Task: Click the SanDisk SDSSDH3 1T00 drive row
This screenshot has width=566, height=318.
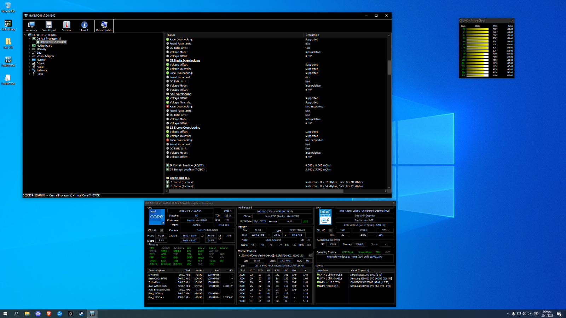Action: pos(355,275)
